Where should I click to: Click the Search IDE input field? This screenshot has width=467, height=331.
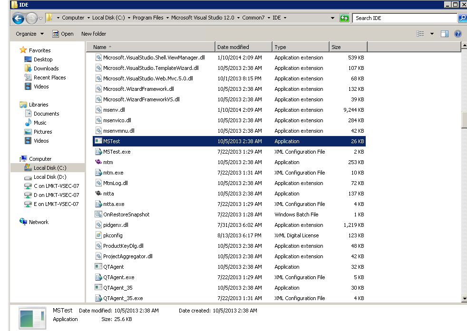coord(404,18)
